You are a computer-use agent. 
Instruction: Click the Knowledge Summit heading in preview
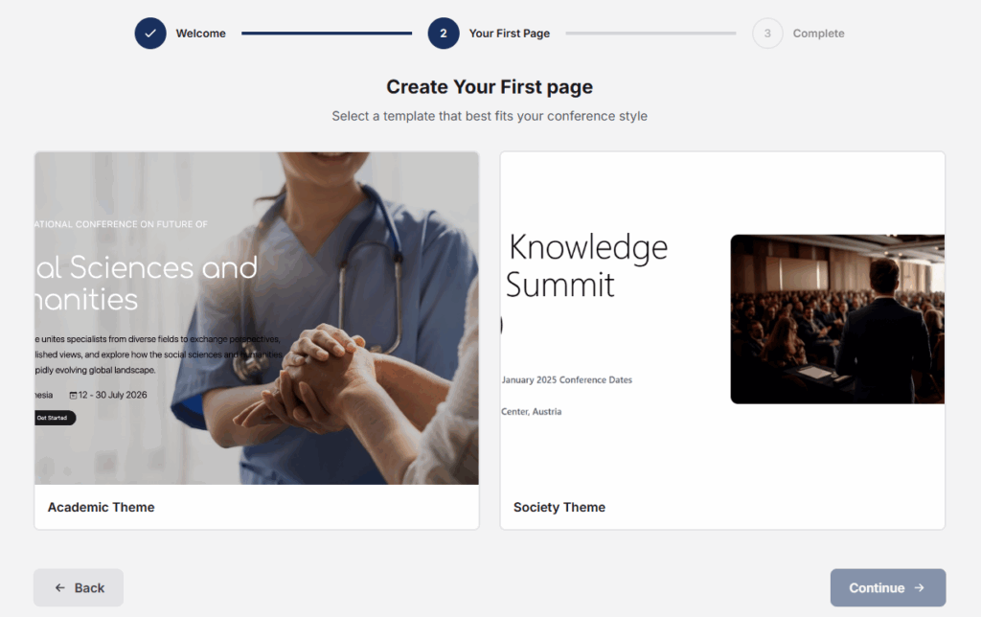point(587,265)
